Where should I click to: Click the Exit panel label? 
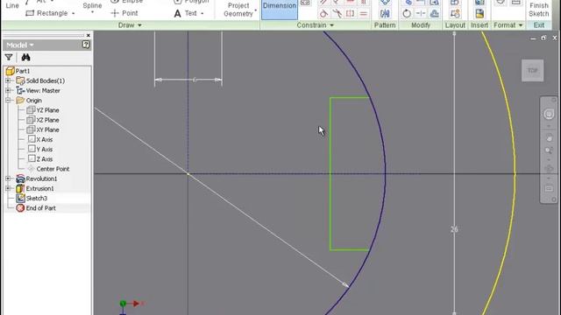pyautogui.click(x=539, y=25)
